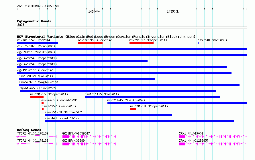Click the 143500k ruler mark
Screen dimensions: 255x160
(173, 11)
